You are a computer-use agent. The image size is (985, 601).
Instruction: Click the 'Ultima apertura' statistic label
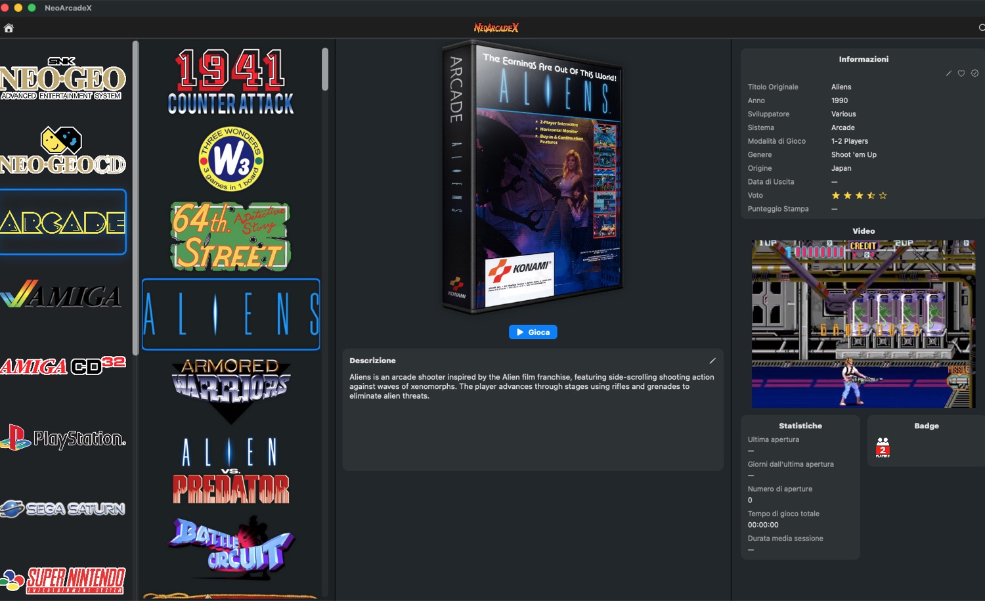pos(774,440)
